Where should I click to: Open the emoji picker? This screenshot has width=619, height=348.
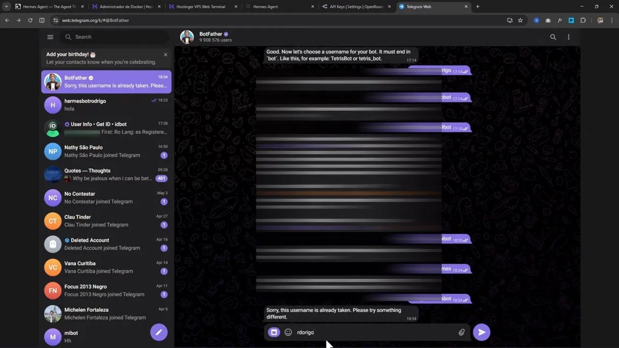coord(288,333)
